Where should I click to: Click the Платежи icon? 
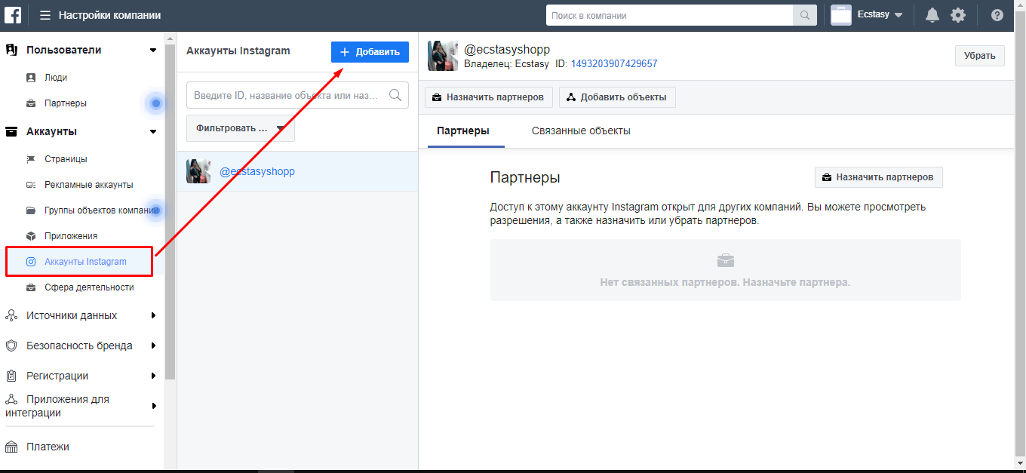pos(11,447)
